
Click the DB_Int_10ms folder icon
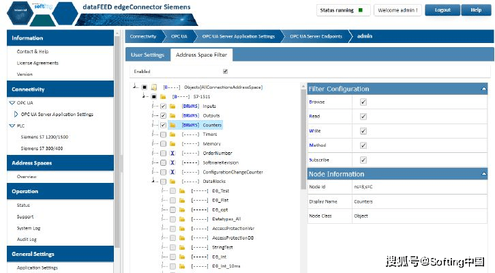click(182, 266)
